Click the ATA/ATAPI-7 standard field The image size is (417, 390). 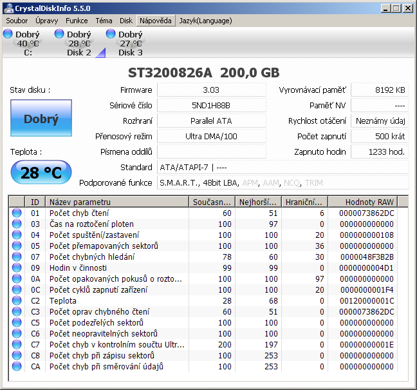[x=283, y=168]
